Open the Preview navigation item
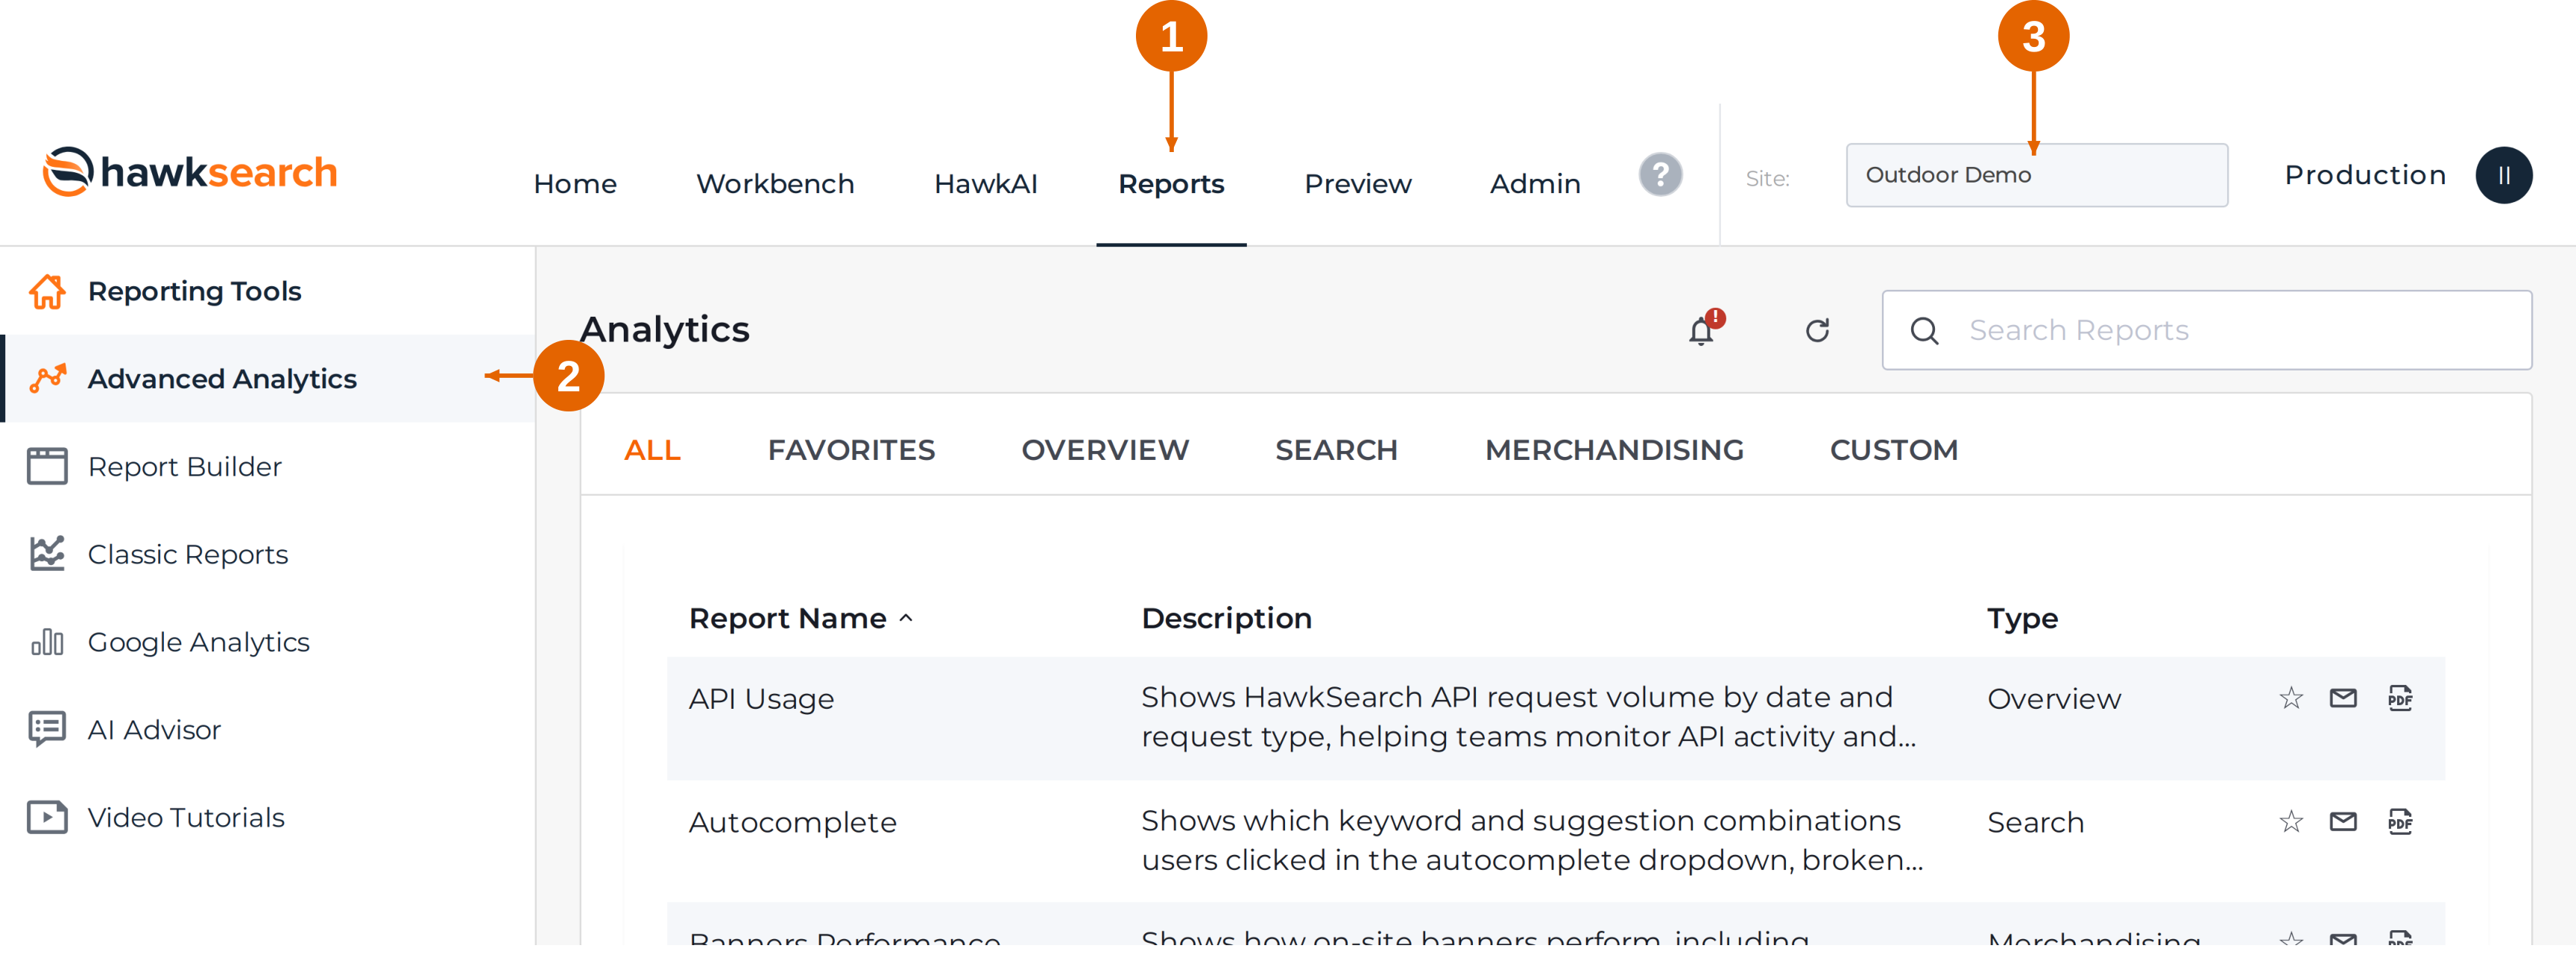 [1357, 184]
